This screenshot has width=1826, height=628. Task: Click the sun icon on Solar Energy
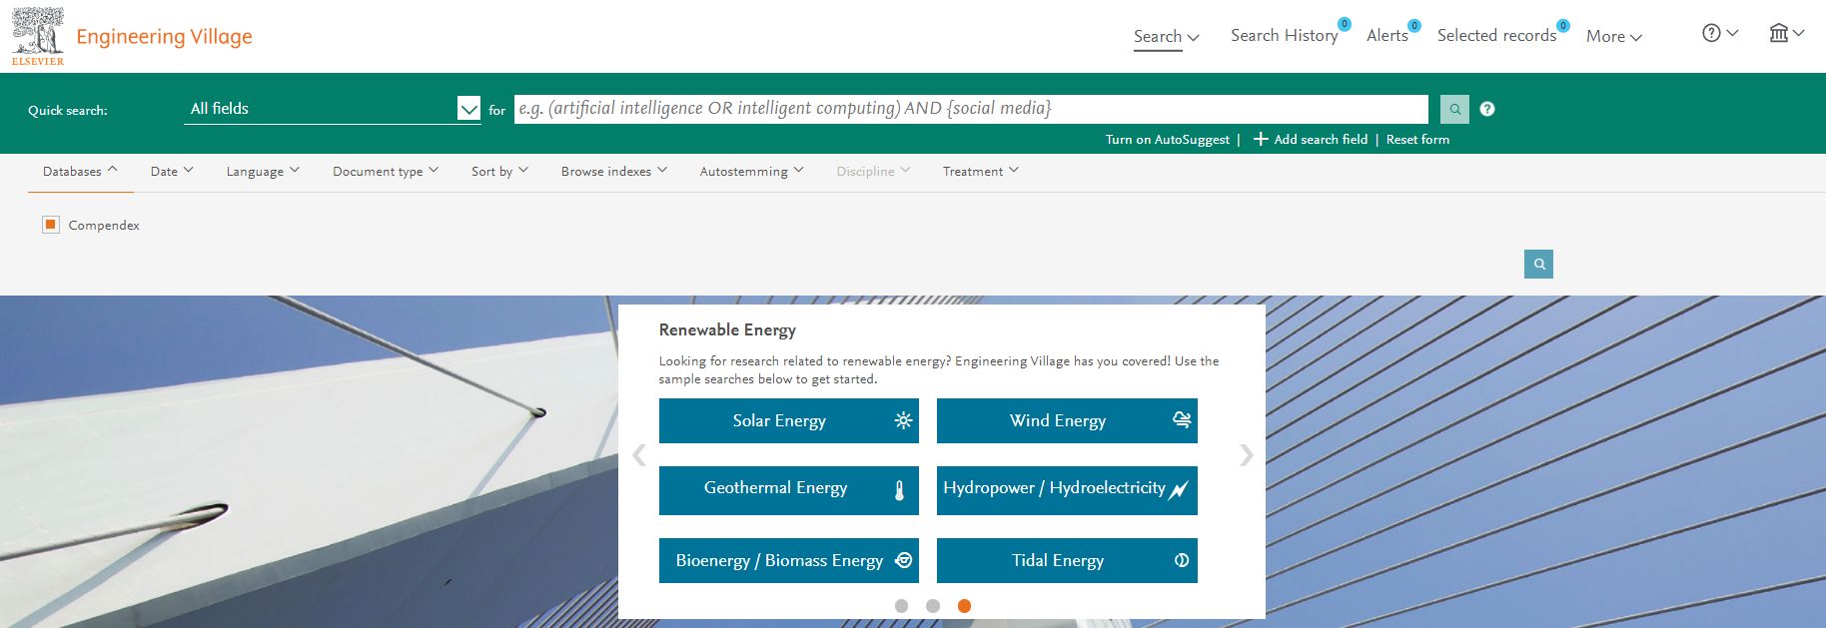903,420
